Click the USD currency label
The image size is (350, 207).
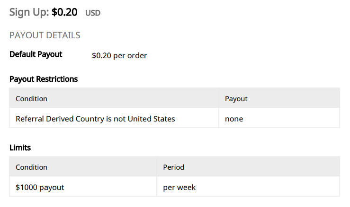[x=93, y=13]
